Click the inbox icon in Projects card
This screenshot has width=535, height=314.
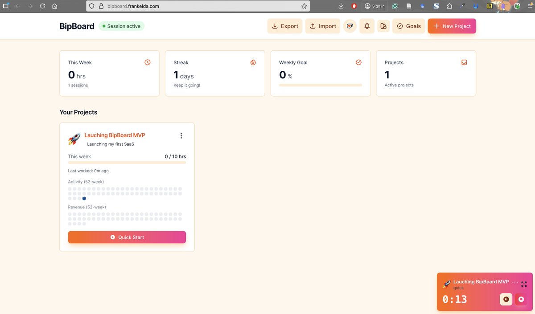pyautogui.click(x=464, y=62)
